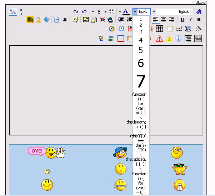Insert an image using picture icon
The height and width of the screenshot is (196, 215).
[x=86, y=20]
